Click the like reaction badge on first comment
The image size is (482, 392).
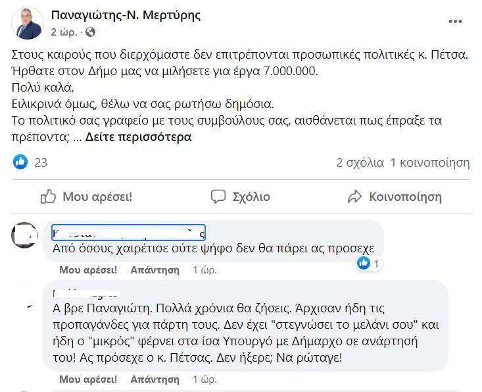click(369, 264)
